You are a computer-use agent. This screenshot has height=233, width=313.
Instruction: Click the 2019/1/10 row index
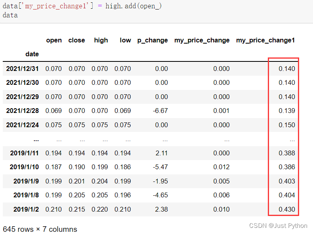coord(24,167)
